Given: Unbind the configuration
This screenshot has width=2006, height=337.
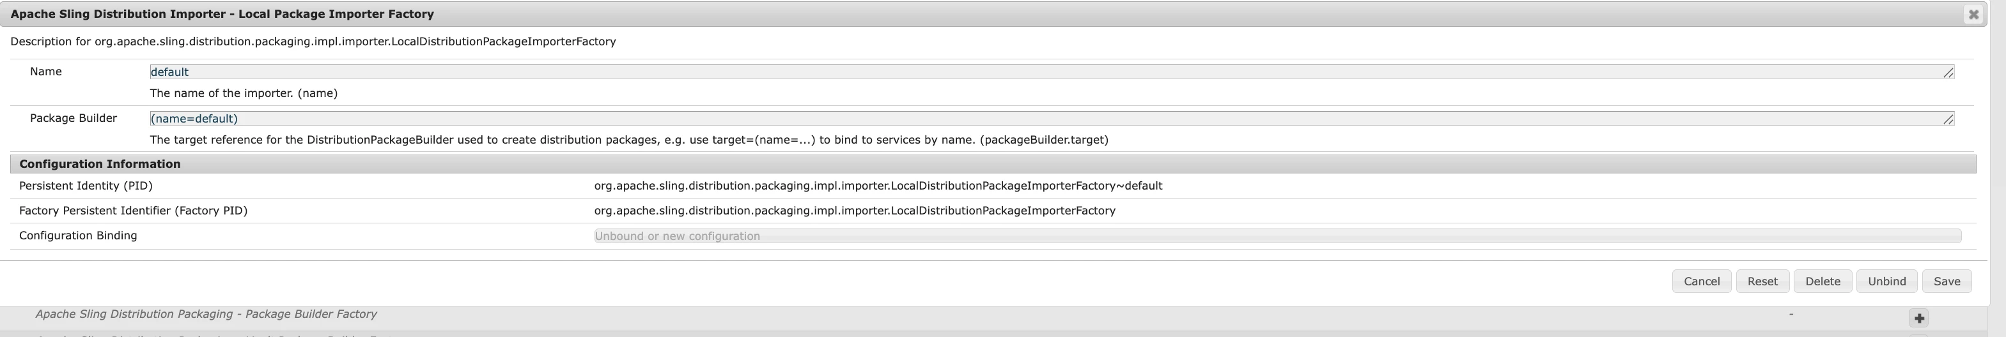Looking at the screenshot, I should (x=1887, y=281).
